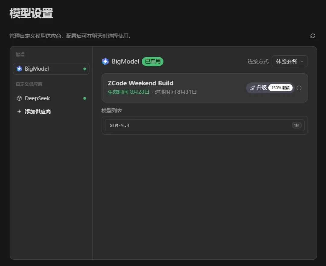326x266 pixels.
Task: Toggle the 已启用 enabled badge
Action: [153, 62]
